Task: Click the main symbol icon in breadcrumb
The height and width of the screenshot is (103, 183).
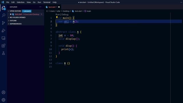Action: [x=85, y=11]
